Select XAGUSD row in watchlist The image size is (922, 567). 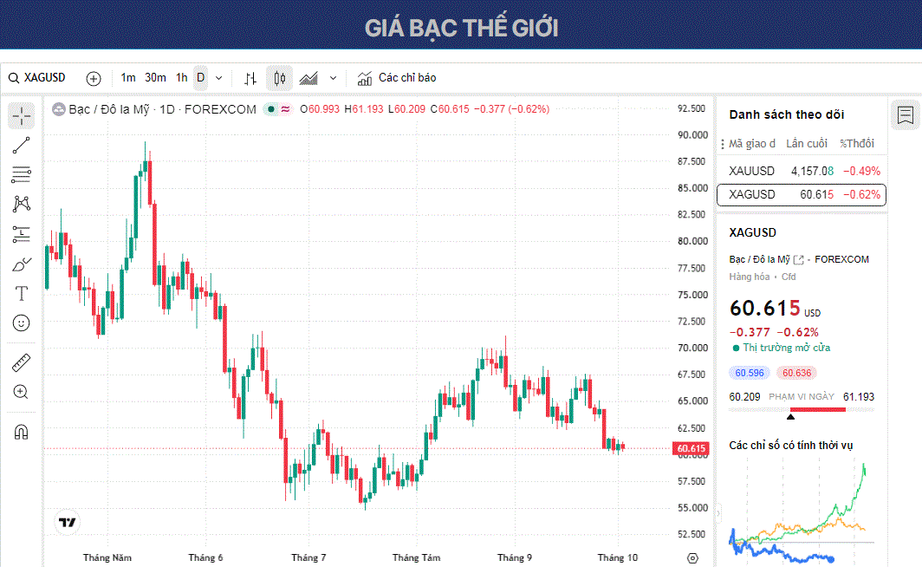coord(802,195)
